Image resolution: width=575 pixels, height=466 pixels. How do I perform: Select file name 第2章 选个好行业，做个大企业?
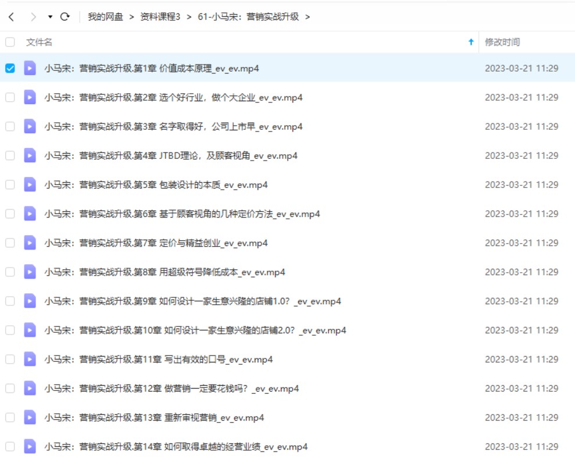173,98
